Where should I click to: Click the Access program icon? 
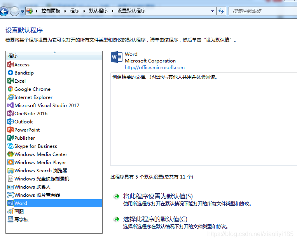pyautogui.click(x=10, y=65)
